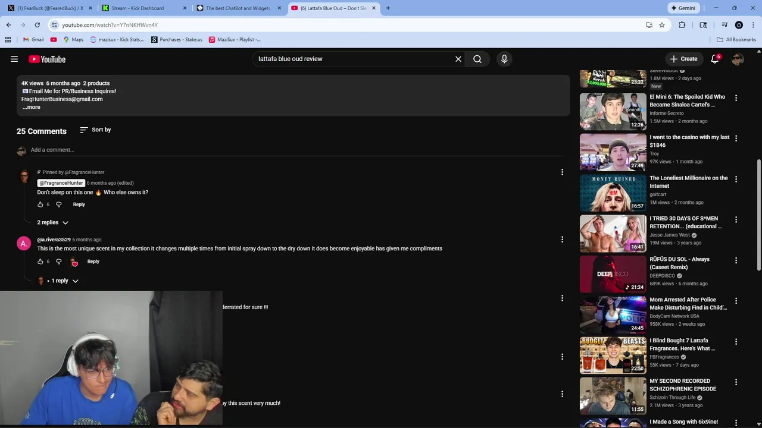Viewport: 762px width, 428px height.
Task: Open options for RÜFÜS DU SOL video
Action: pos(736,260)
